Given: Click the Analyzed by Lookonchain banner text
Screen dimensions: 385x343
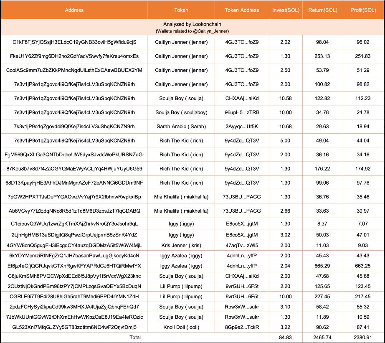Looking at the screenshot, I should coord(192,24).
